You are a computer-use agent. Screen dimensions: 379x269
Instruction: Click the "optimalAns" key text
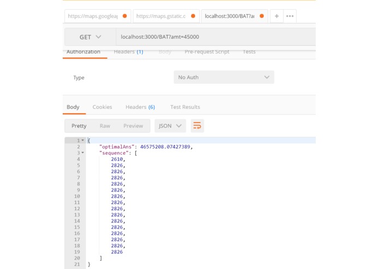[117, 146]
